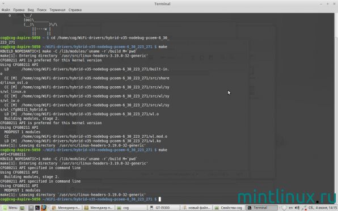Open the clock showing Сб, 4 июня
The image size is (338, 211).
click(323, 208)
